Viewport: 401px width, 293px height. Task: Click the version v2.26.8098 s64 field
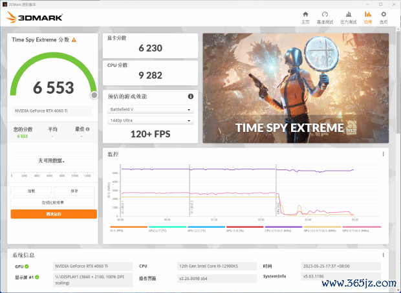(217, 278)
